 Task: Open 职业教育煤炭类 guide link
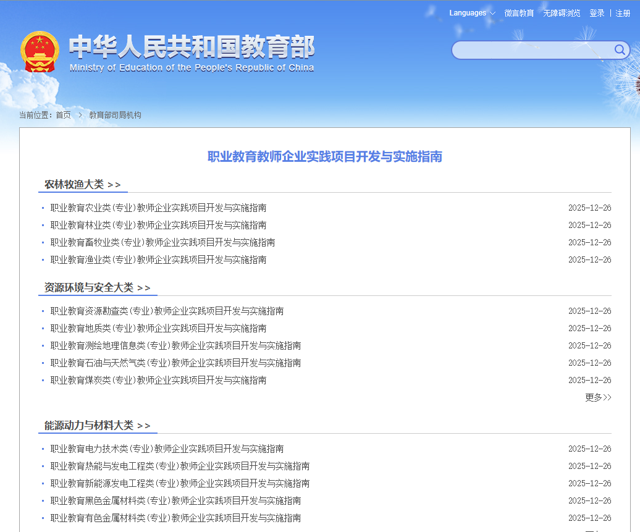tap(158, 380)
